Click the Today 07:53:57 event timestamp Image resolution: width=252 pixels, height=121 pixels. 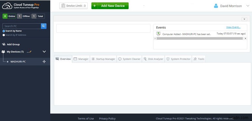pos(231,34)
